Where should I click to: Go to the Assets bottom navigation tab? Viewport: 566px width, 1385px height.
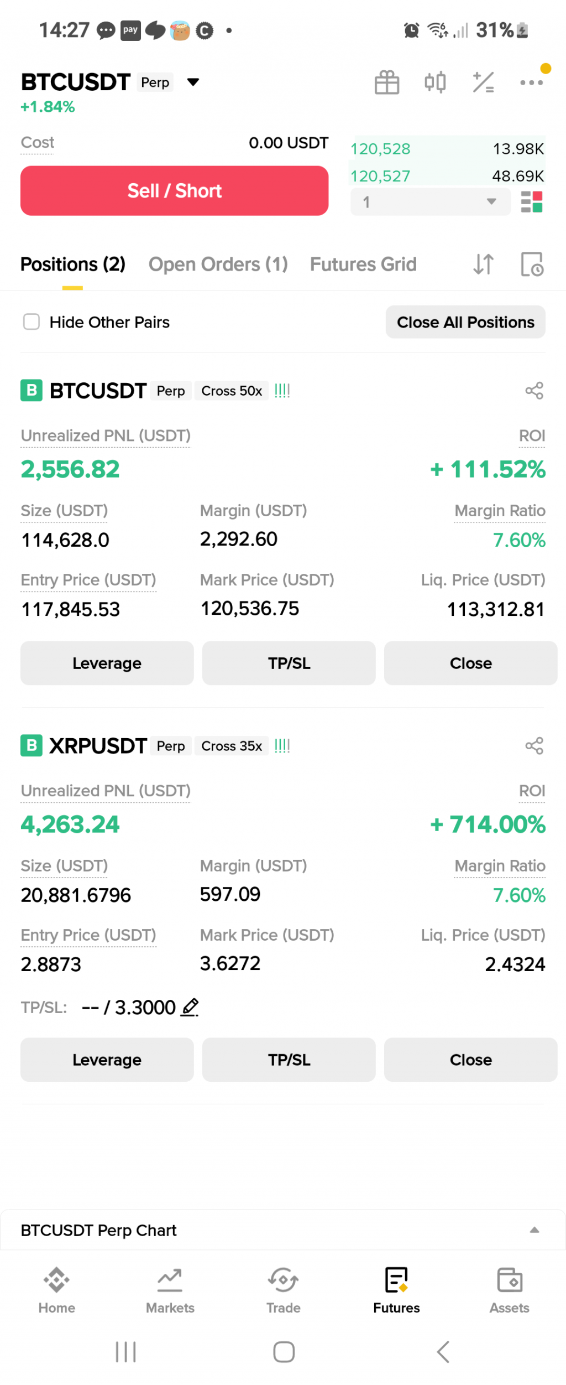pyautogui.click(x=509, y=1290)
